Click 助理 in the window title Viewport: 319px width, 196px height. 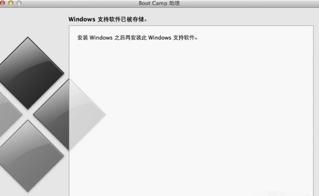pyautogui.click(x=175, y=3)
